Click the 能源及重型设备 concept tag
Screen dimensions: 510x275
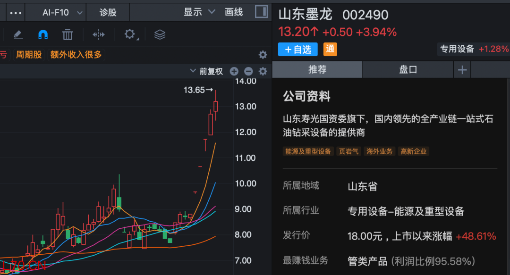point(308,151)
